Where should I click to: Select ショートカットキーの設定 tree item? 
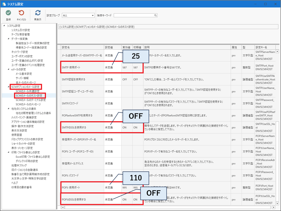(23, 144)
